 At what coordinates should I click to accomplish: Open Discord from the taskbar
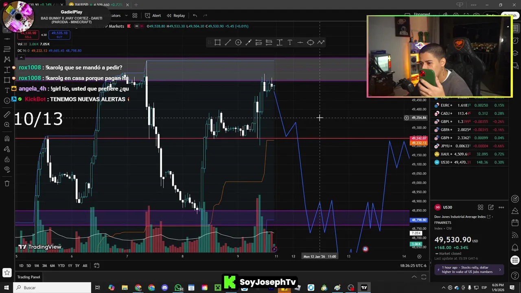[165, 288]
